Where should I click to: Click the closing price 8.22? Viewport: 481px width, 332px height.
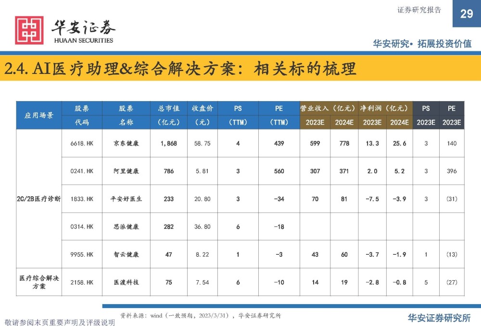click(x=203, y=255)
